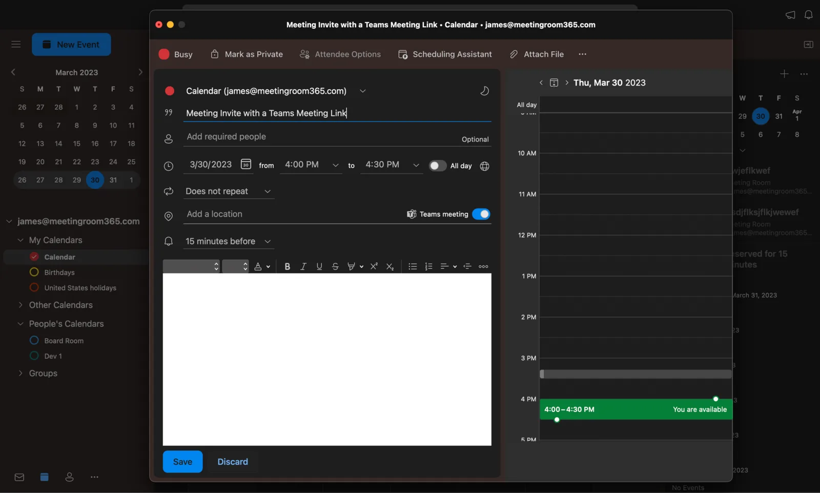Go to previous month in mini calendar
The width and height of the screenshot is (820, 493).
click(x=13, y=72)
